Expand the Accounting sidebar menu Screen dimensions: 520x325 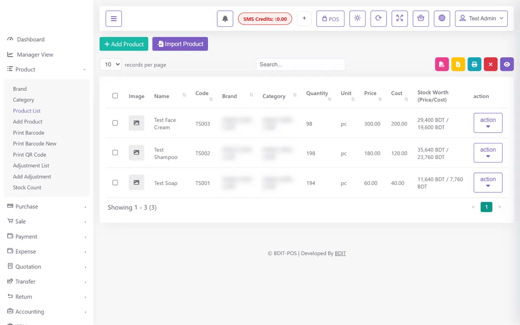point(46,312)
